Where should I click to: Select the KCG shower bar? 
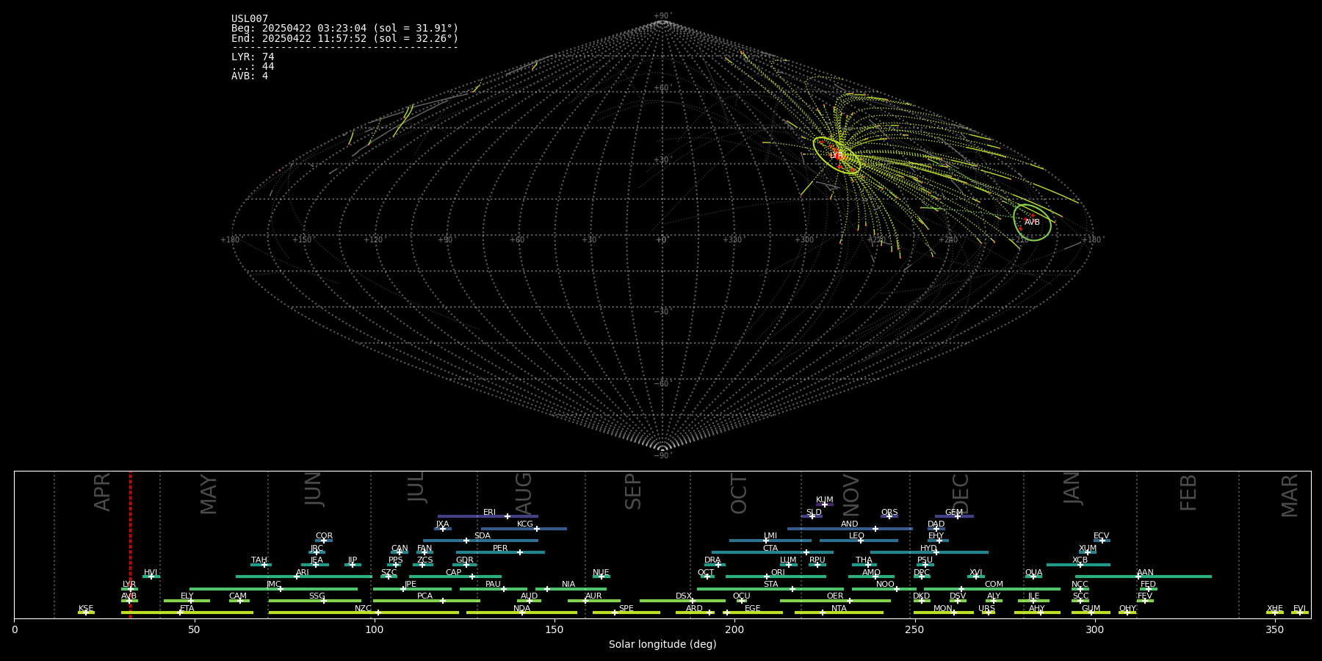[524, 528]
